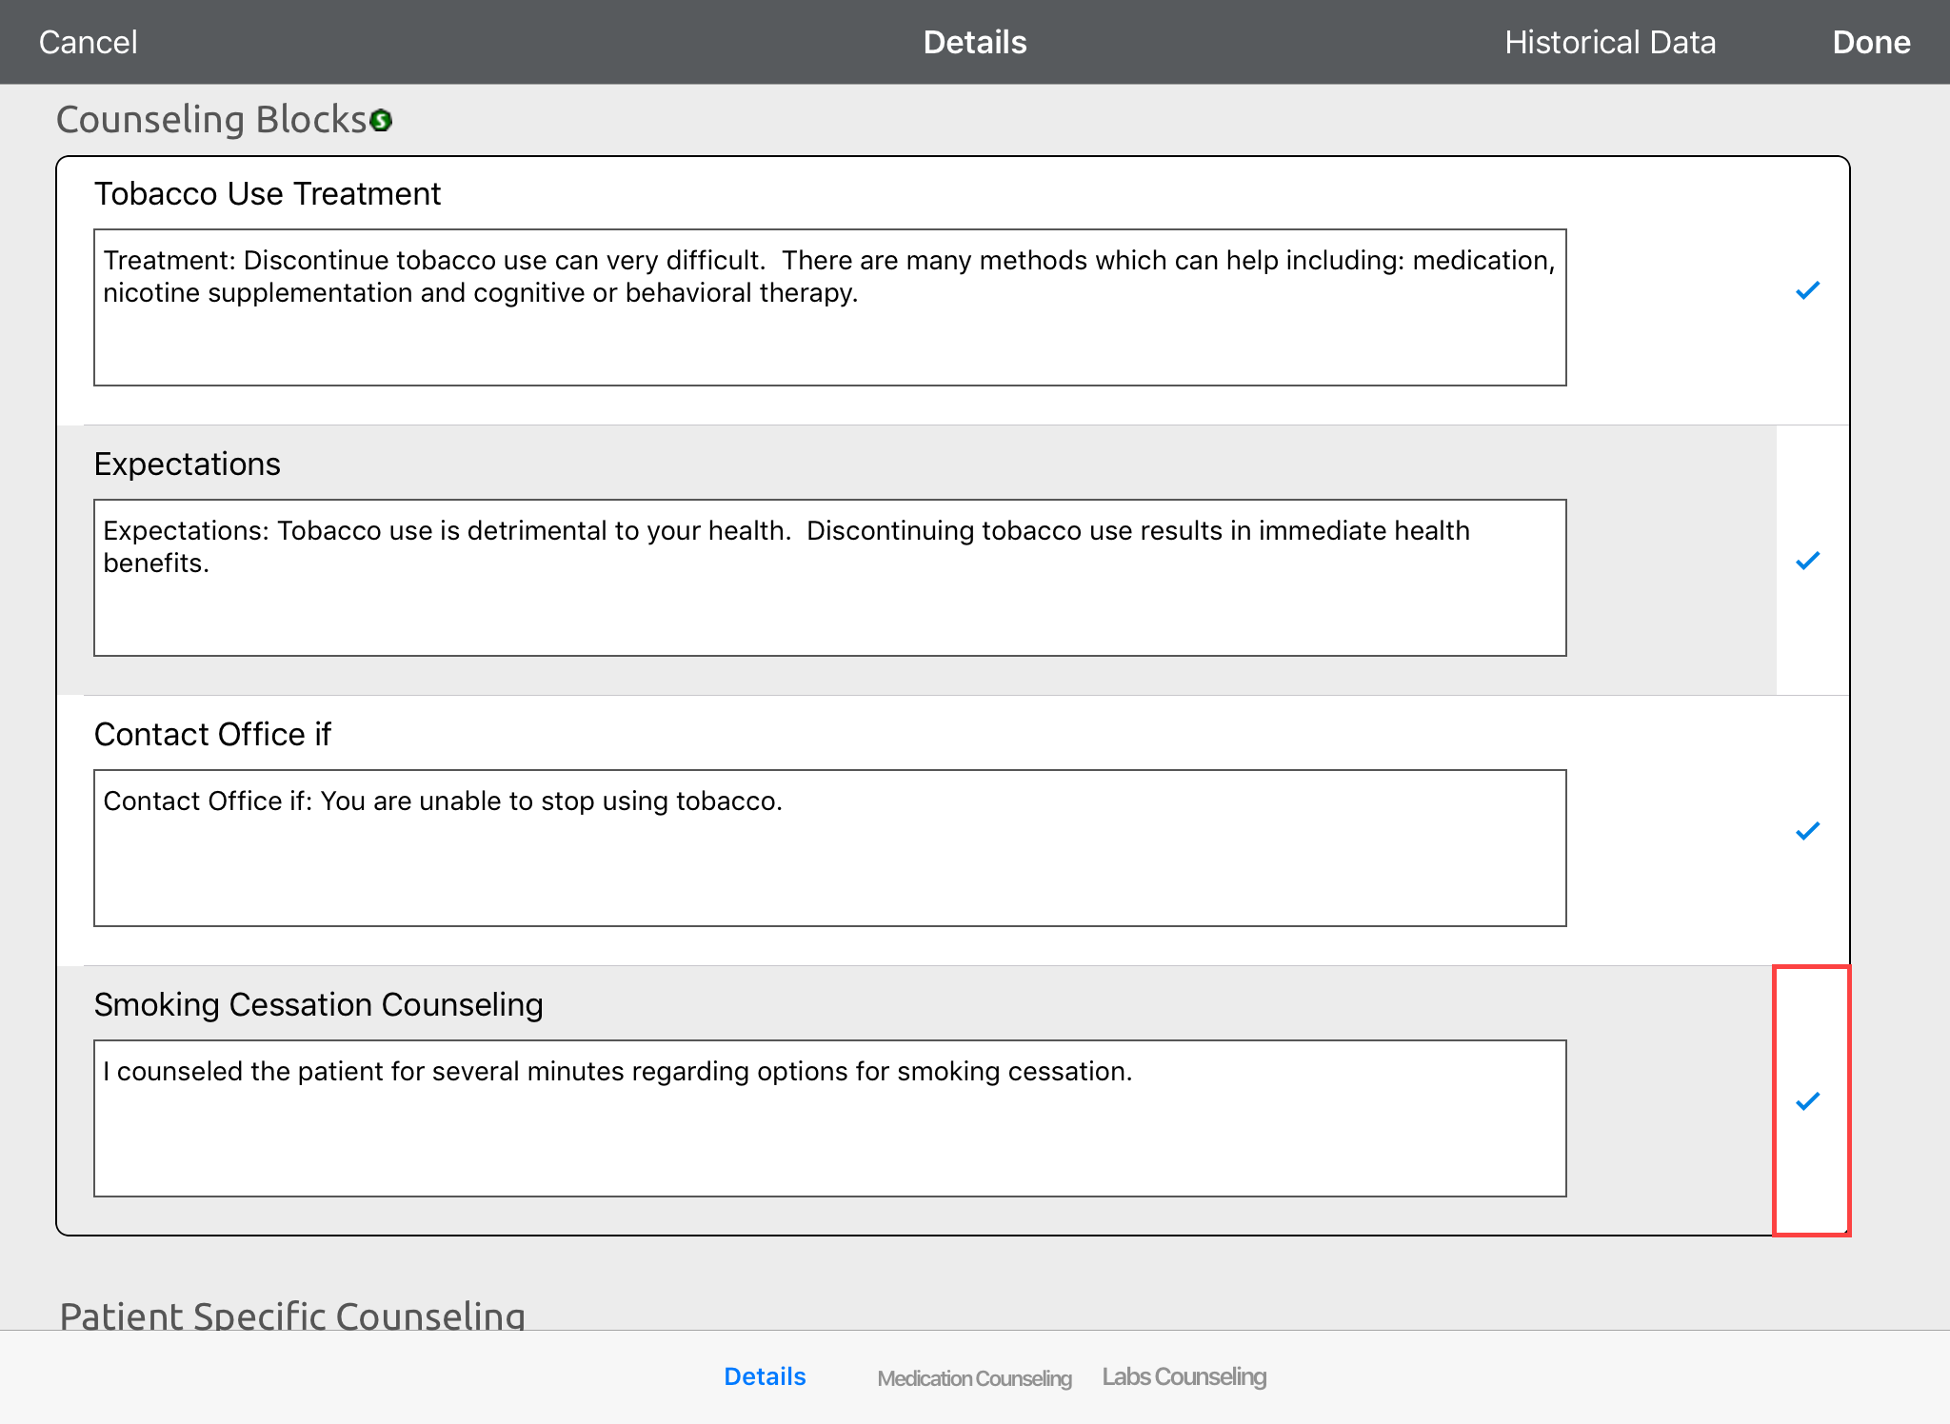Viewport: 1950px width, 1424px height.
Task: Toggle the Contact Office if checkmark
Action: 1807,831
